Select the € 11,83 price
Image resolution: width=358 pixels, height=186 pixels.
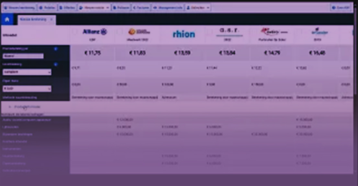click(138, 53)
